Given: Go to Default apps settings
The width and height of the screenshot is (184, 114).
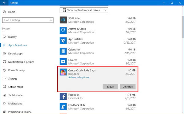Looking at the screenshot, I should (x=16, y=53).
